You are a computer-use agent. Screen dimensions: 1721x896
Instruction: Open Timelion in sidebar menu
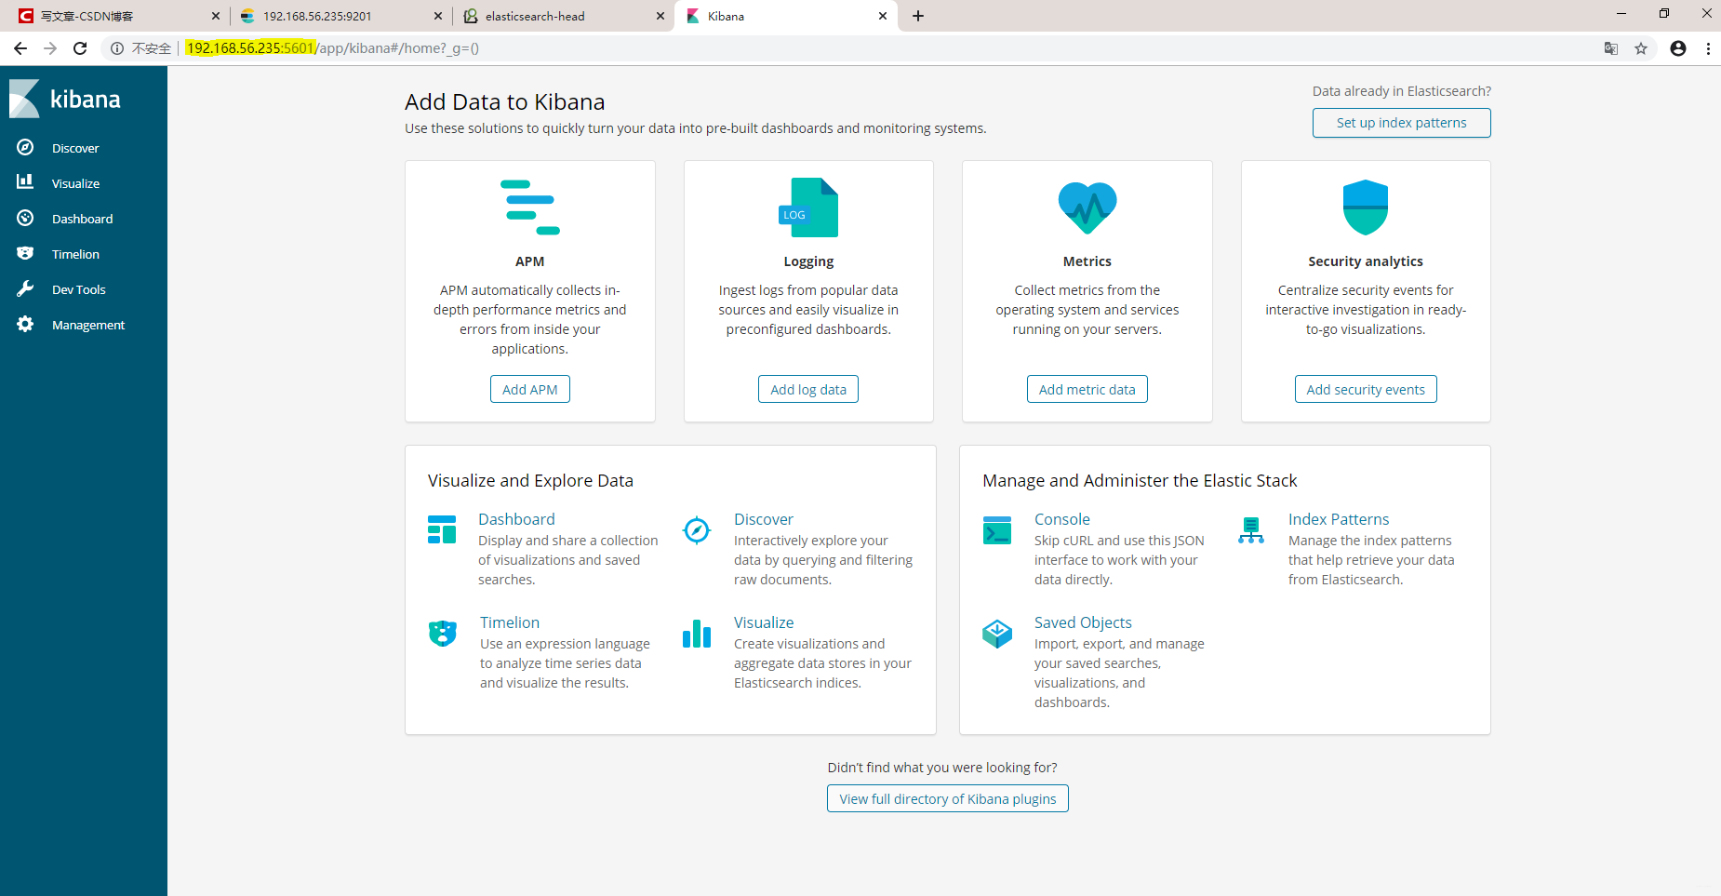coord(75,254)
